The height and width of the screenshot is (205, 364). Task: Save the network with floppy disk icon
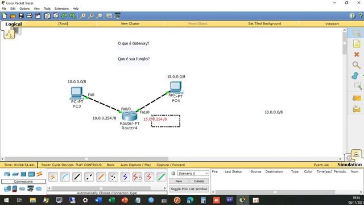(21, 16)
